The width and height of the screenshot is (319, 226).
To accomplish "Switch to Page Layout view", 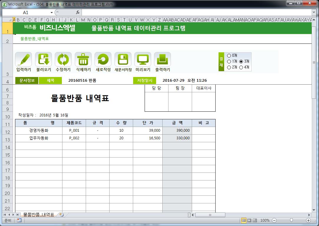I will 249,220.
